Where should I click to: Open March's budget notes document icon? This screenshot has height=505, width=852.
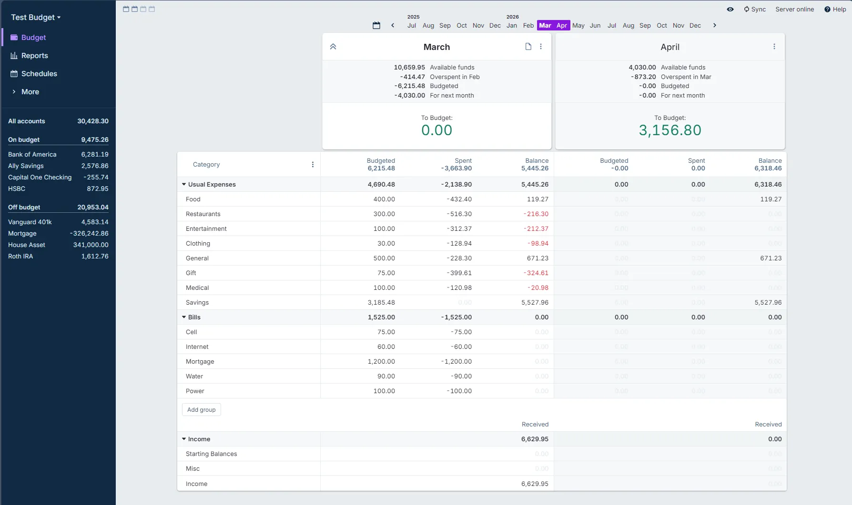528,47
